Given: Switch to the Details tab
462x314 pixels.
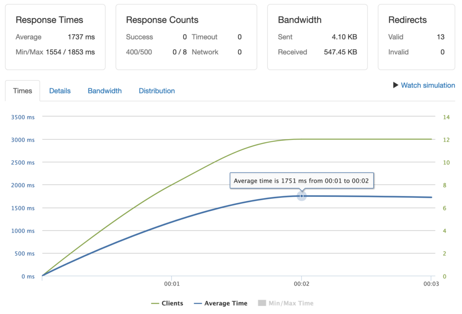Looking at the screenshot, I should 60,91.
